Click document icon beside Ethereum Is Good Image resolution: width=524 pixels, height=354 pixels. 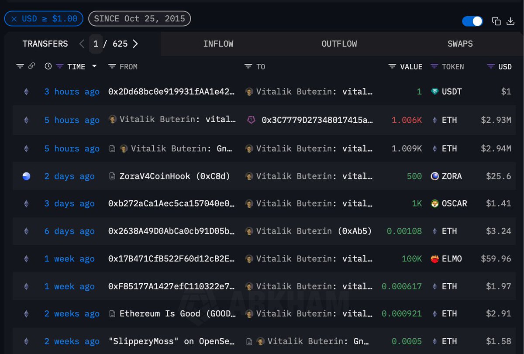coord(112,313)
